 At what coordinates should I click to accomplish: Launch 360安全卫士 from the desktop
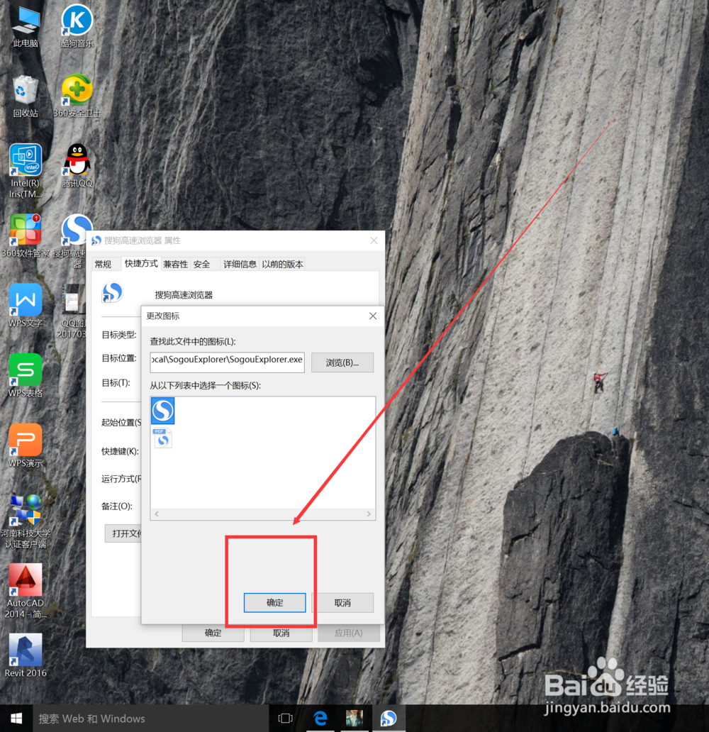pos(77,97)
